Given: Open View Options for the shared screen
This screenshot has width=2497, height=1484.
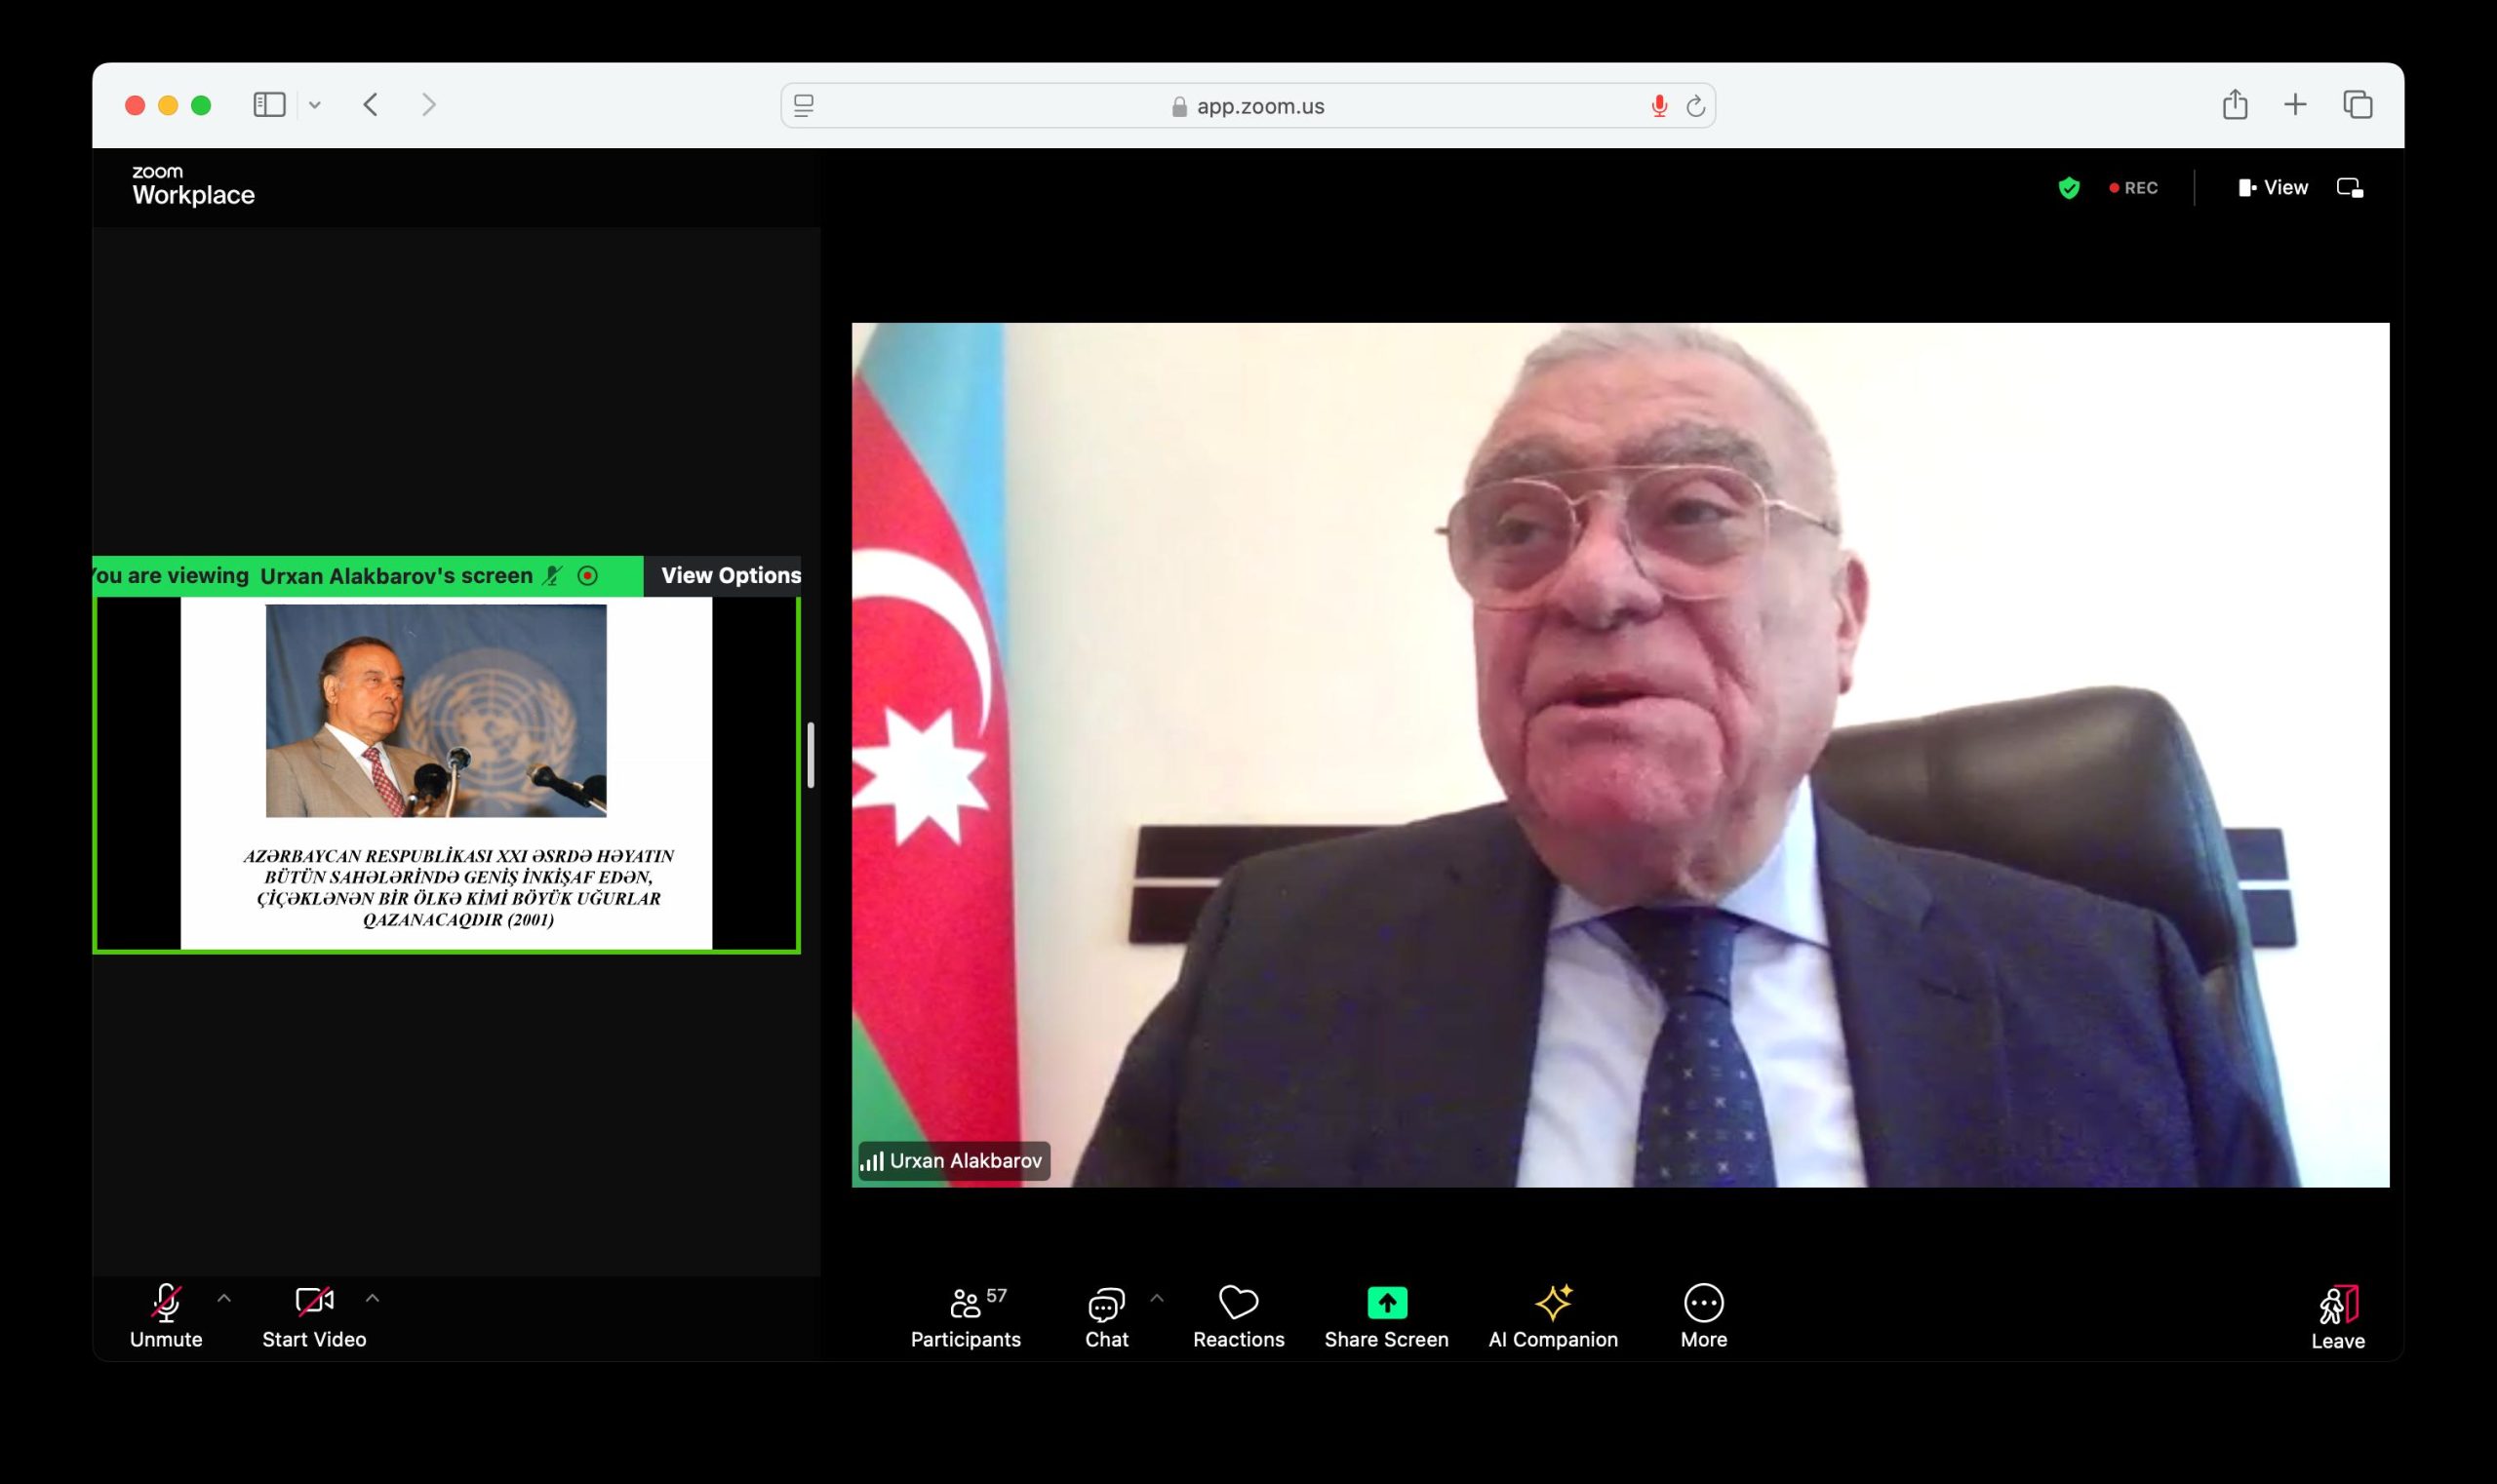Looking at the screenshot, I should click(x=732, y=575).
